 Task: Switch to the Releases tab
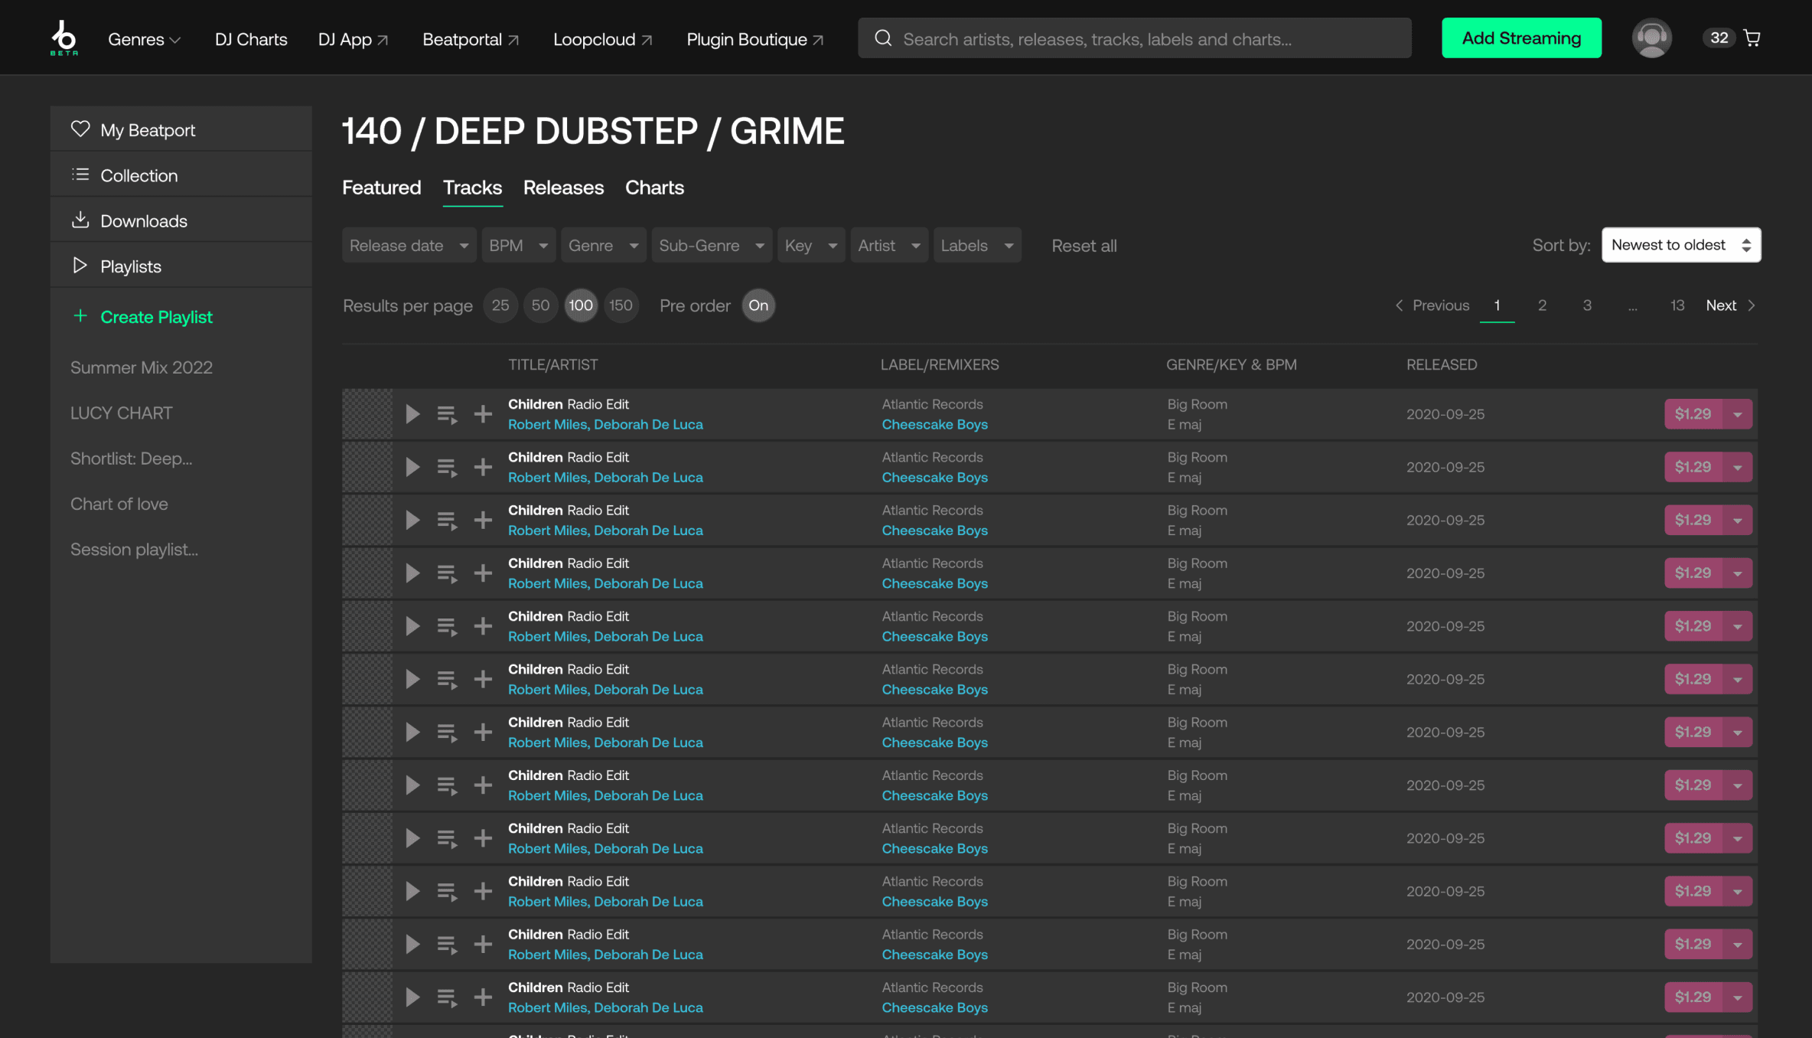tap(563, 188)
